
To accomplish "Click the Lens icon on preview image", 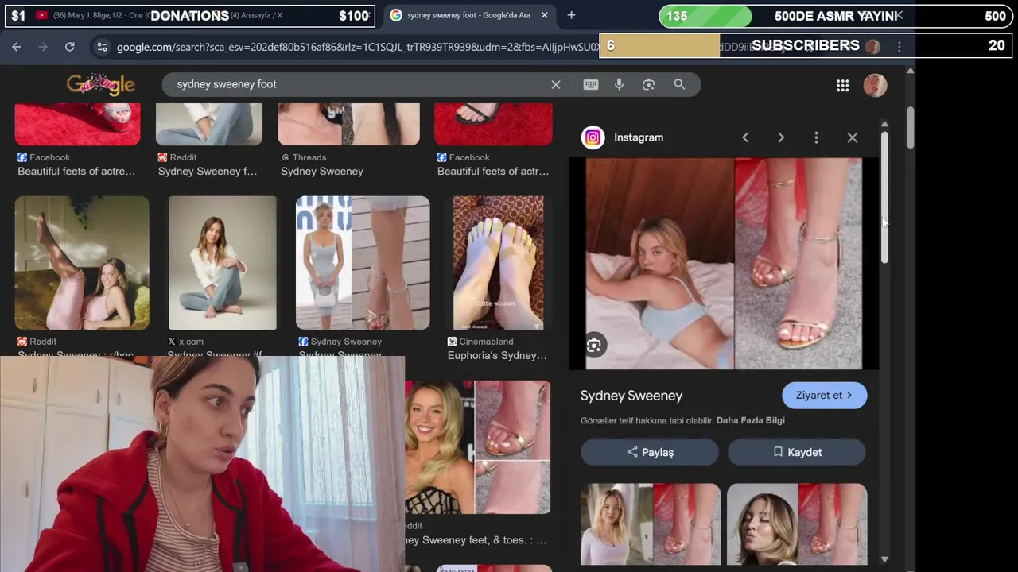I will point(594,345).
